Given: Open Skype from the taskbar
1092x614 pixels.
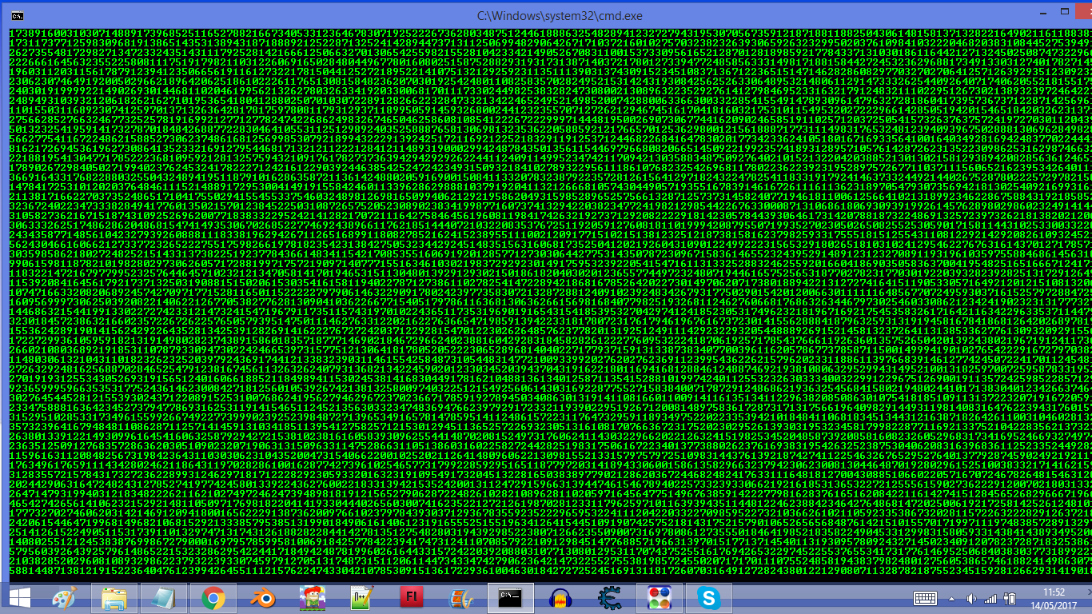Looking at the screenshot, I should [x=708, y=598].
